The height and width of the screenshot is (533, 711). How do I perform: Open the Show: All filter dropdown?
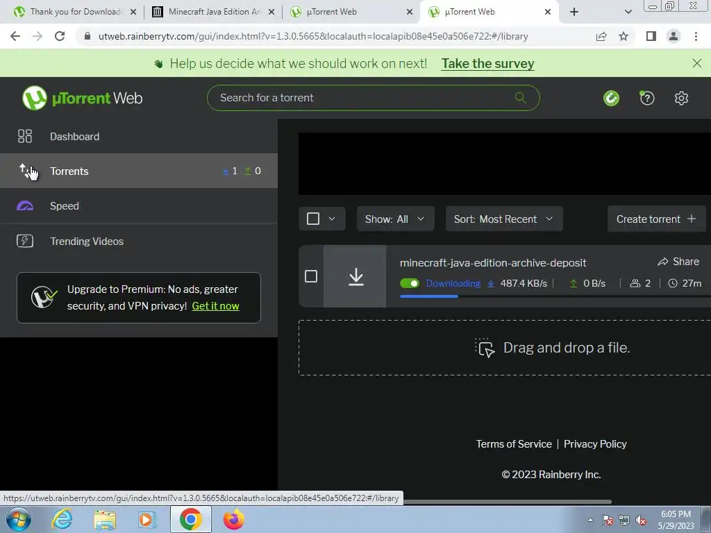point(395,219)
